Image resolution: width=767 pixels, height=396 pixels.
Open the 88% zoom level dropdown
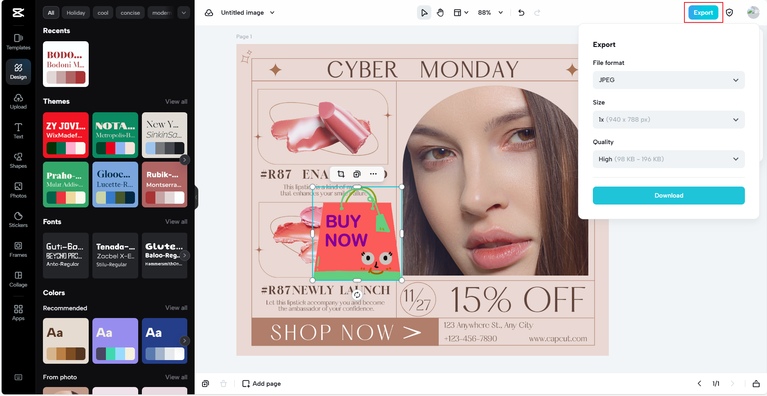click(x=490, y=13)
